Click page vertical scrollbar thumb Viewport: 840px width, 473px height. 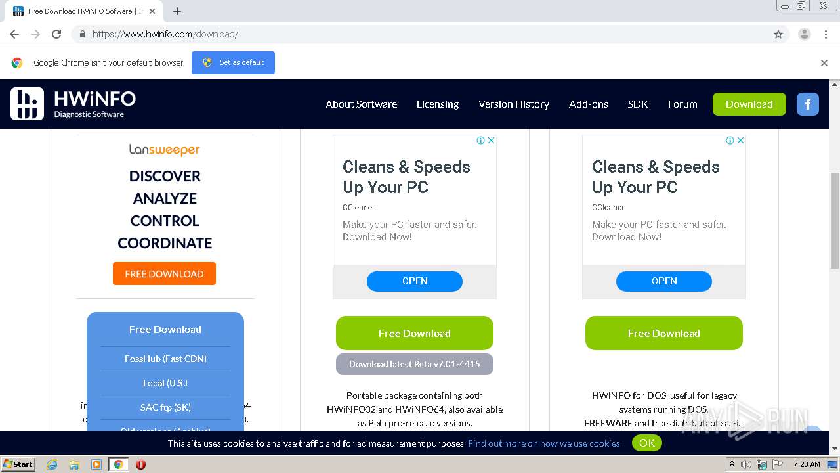[835, 220]
